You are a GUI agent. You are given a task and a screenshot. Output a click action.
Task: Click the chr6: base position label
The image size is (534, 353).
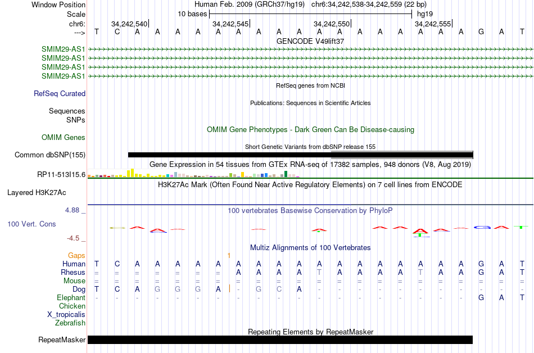point(78,24)
